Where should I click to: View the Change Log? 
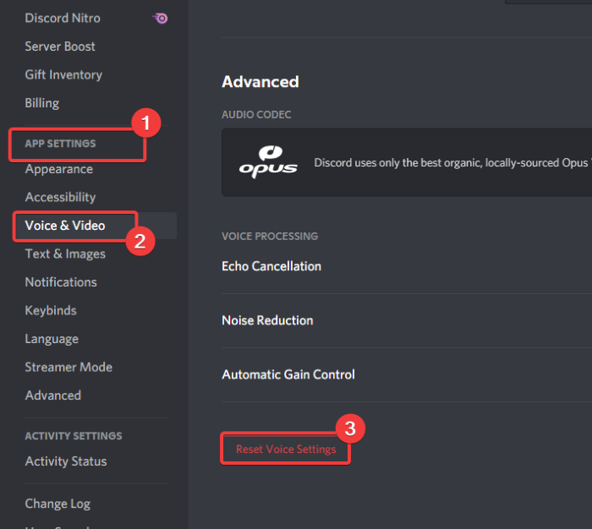point(58,504)
